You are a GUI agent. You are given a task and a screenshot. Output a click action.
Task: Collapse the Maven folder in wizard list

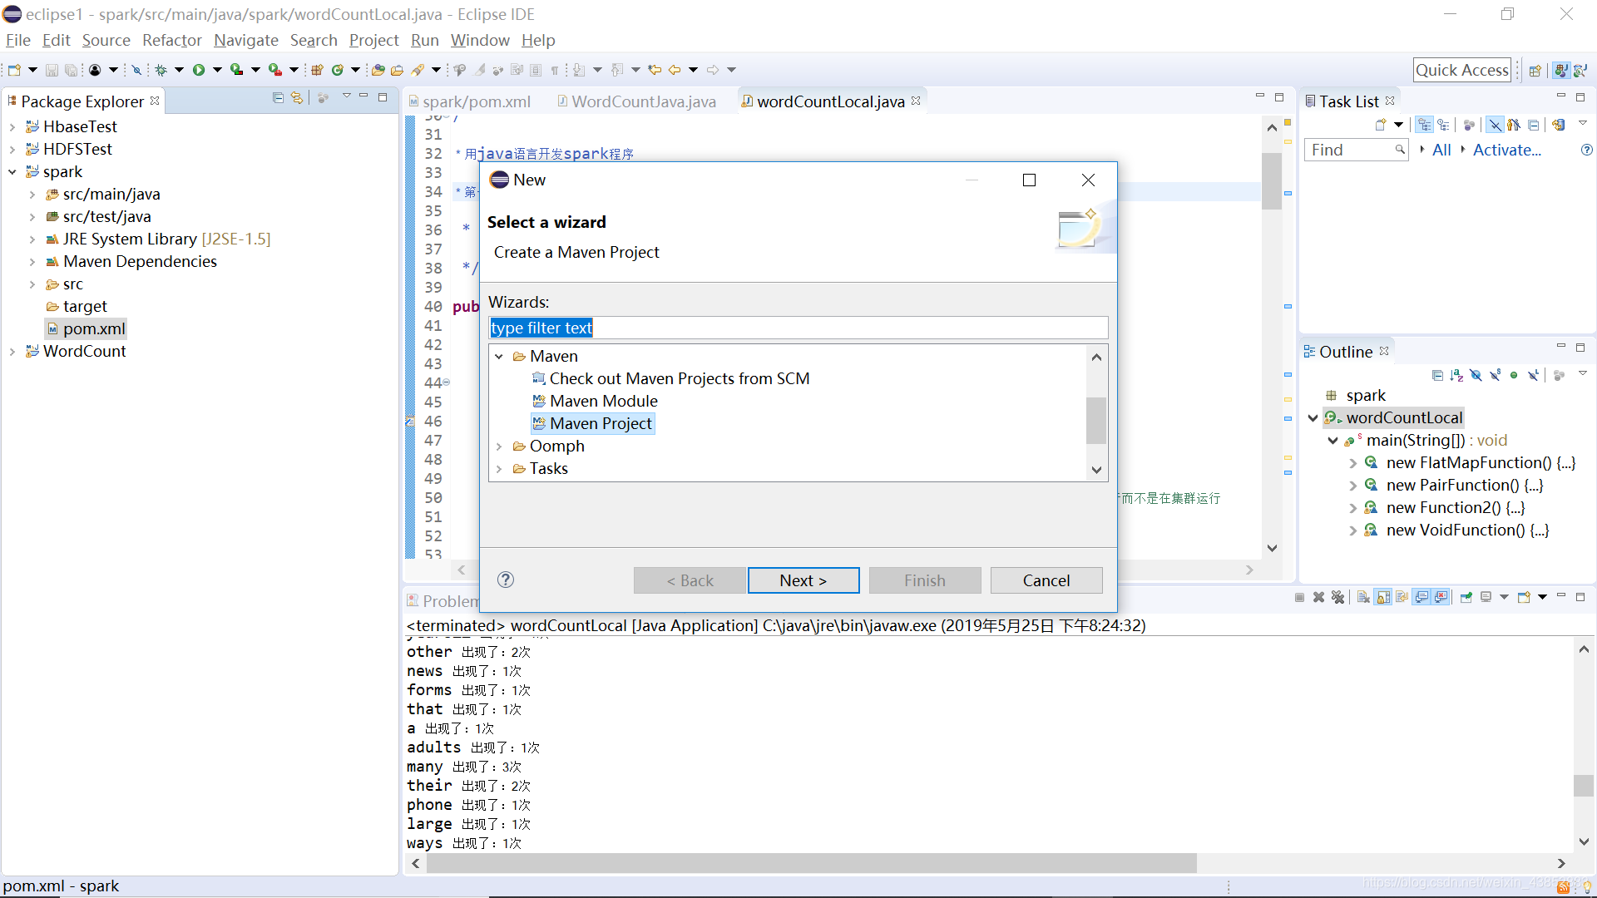(x=499, y=356)
